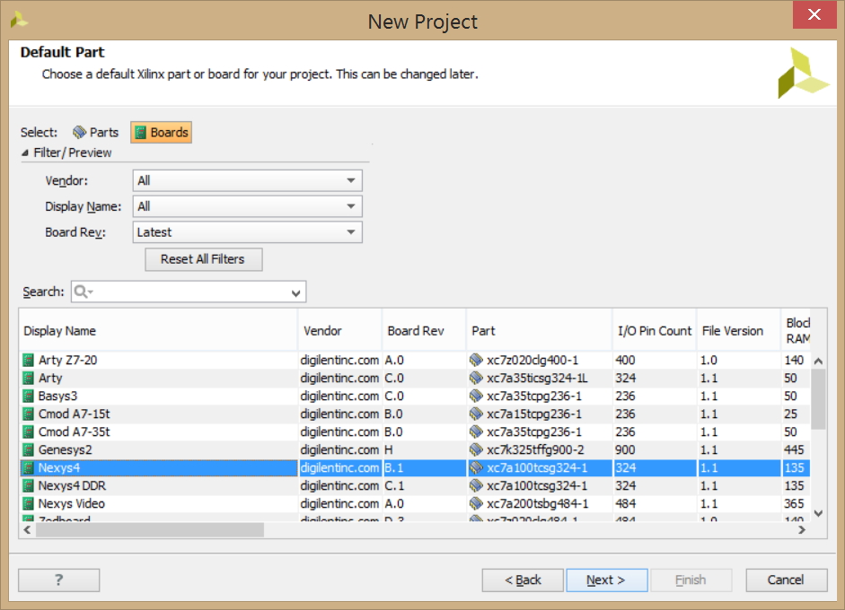The height and width of the screenshot is (610, 845).
Task: Click chip icon beside xc7a15tcpg236-1
Action: (476, 414)
